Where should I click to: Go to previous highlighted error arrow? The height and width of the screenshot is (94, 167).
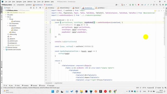point(162,11)
